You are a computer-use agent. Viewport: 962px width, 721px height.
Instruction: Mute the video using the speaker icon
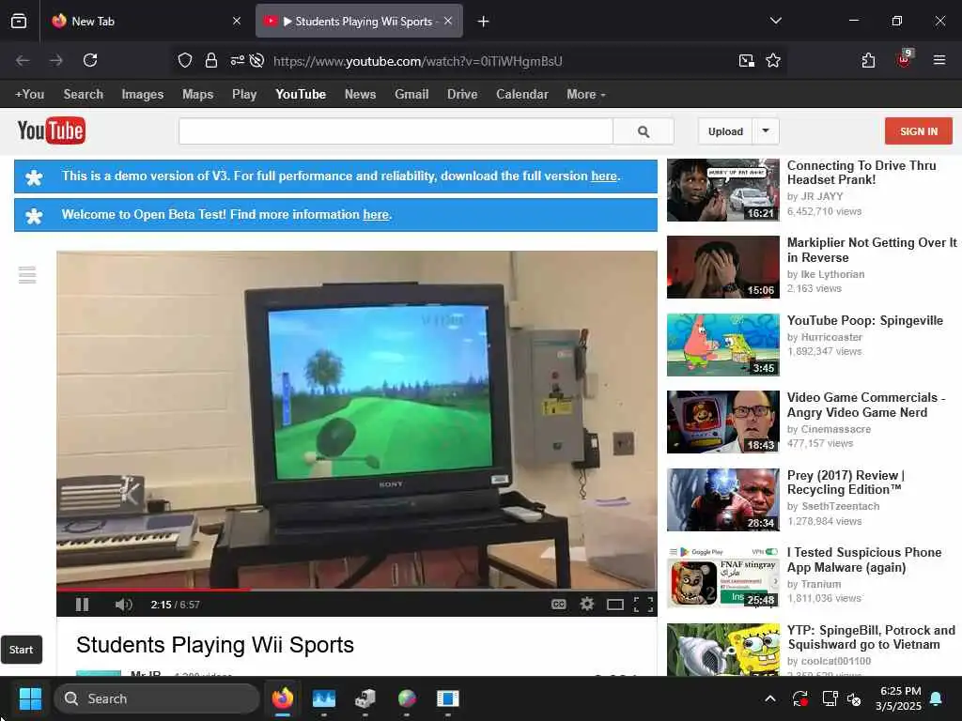click(123, 605)
